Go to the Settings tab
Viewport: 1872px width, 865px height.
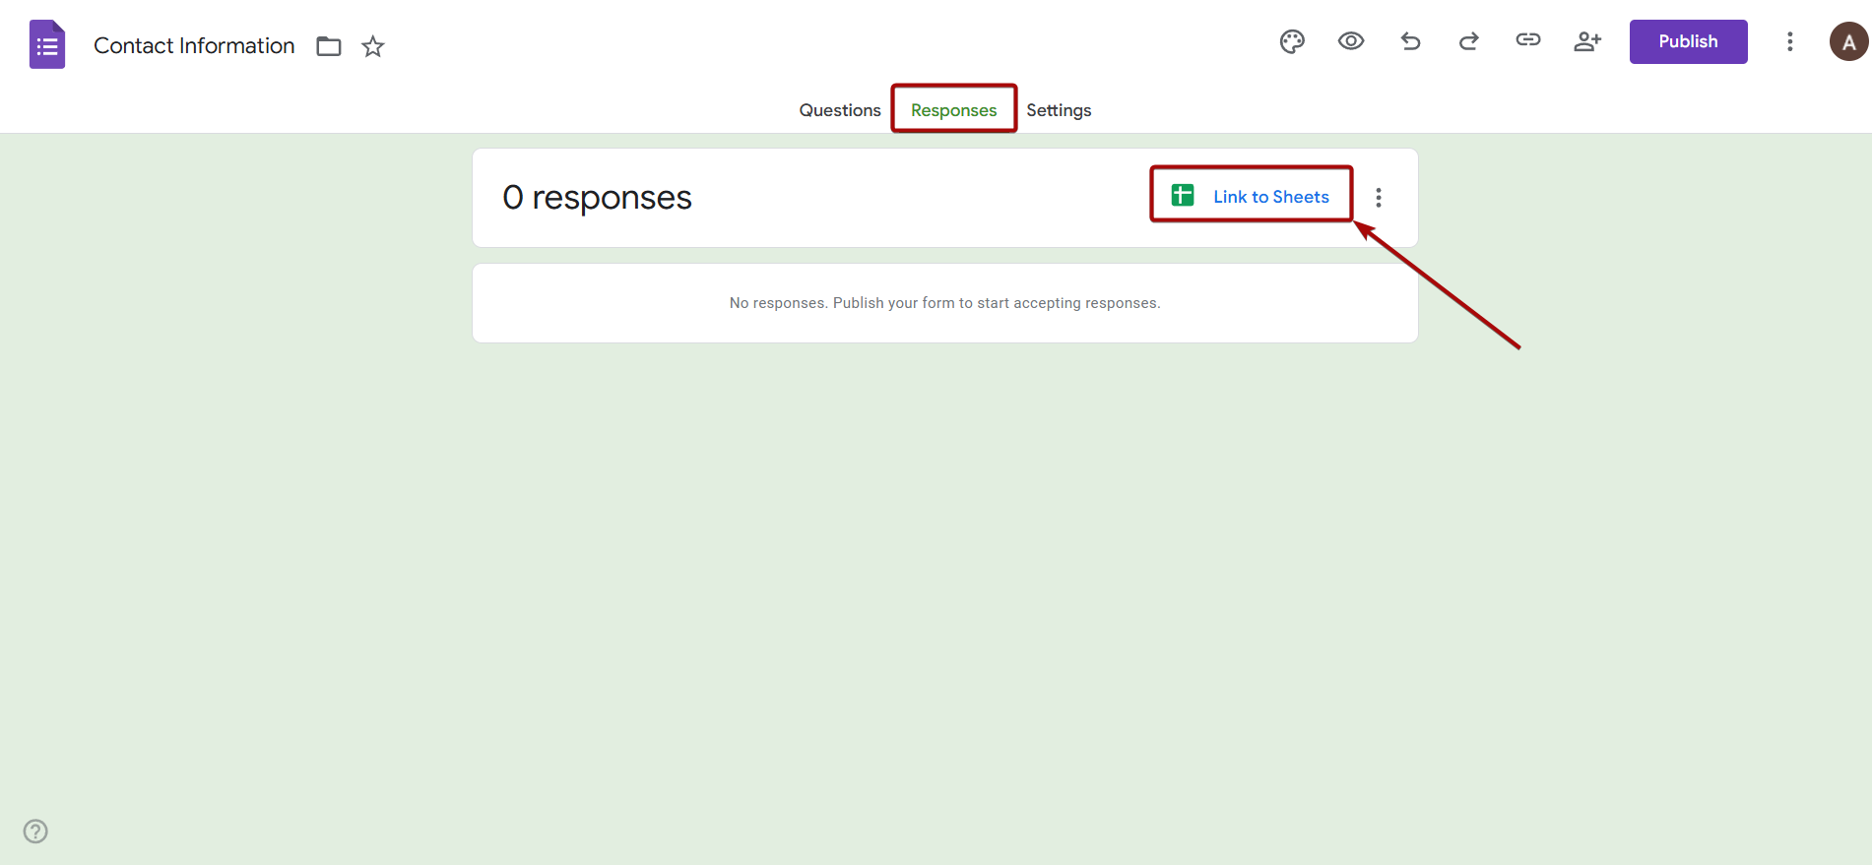tap(1059, 110)
